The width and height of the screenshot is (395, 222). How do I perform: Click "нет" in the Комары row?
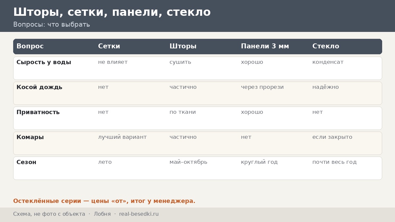pos(246,137)
